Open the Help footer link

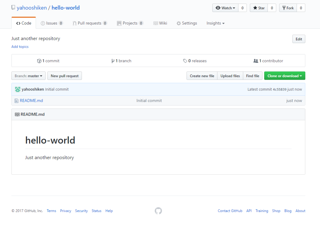point(109,211)
